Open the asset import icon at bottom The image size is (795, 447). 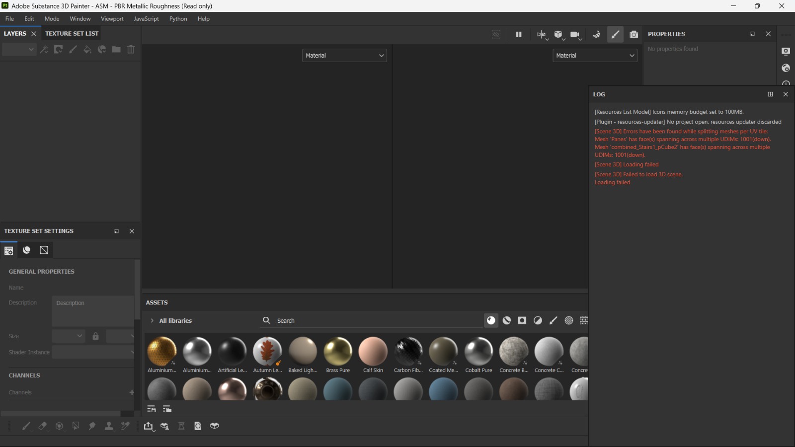[x=149, y=426]
